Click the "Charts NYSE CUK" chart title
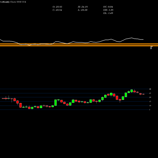 [x=18, y=2]
